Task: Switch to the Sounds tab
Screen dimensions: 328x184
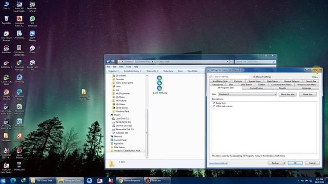Action: tap(282, 88)
